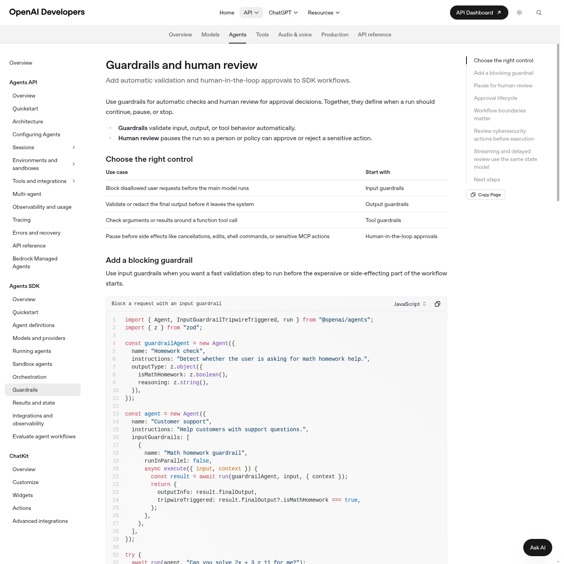Jump to Approval lifecycle in page outline
This screenshot has height=564, width=564.
coord(495,98)
